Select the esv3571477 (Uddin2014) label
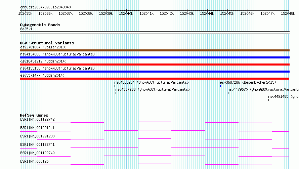 click(x=42, y=75)
